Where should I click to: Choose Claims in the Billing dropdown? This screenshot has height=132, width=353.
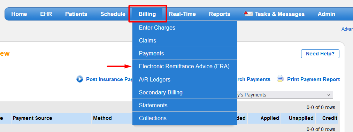click(185, 40)
